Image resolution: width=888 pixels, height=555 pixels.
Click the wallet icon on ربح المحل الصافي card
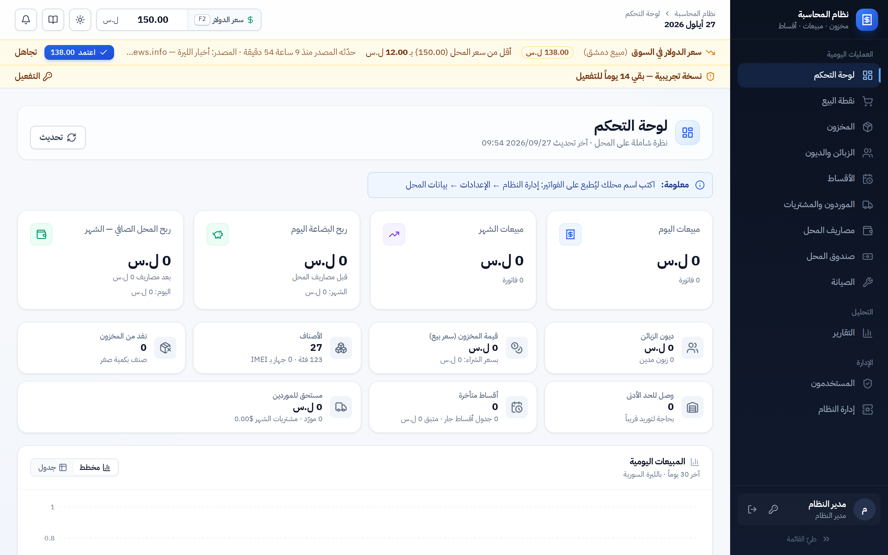[41, 234]
